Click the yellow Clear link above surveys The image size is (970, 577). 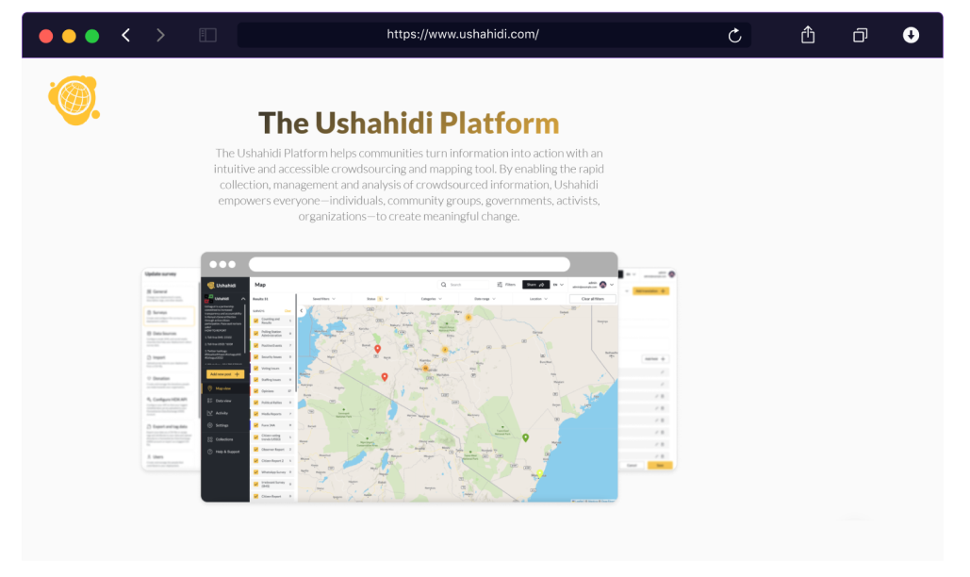tap(288, 310)
